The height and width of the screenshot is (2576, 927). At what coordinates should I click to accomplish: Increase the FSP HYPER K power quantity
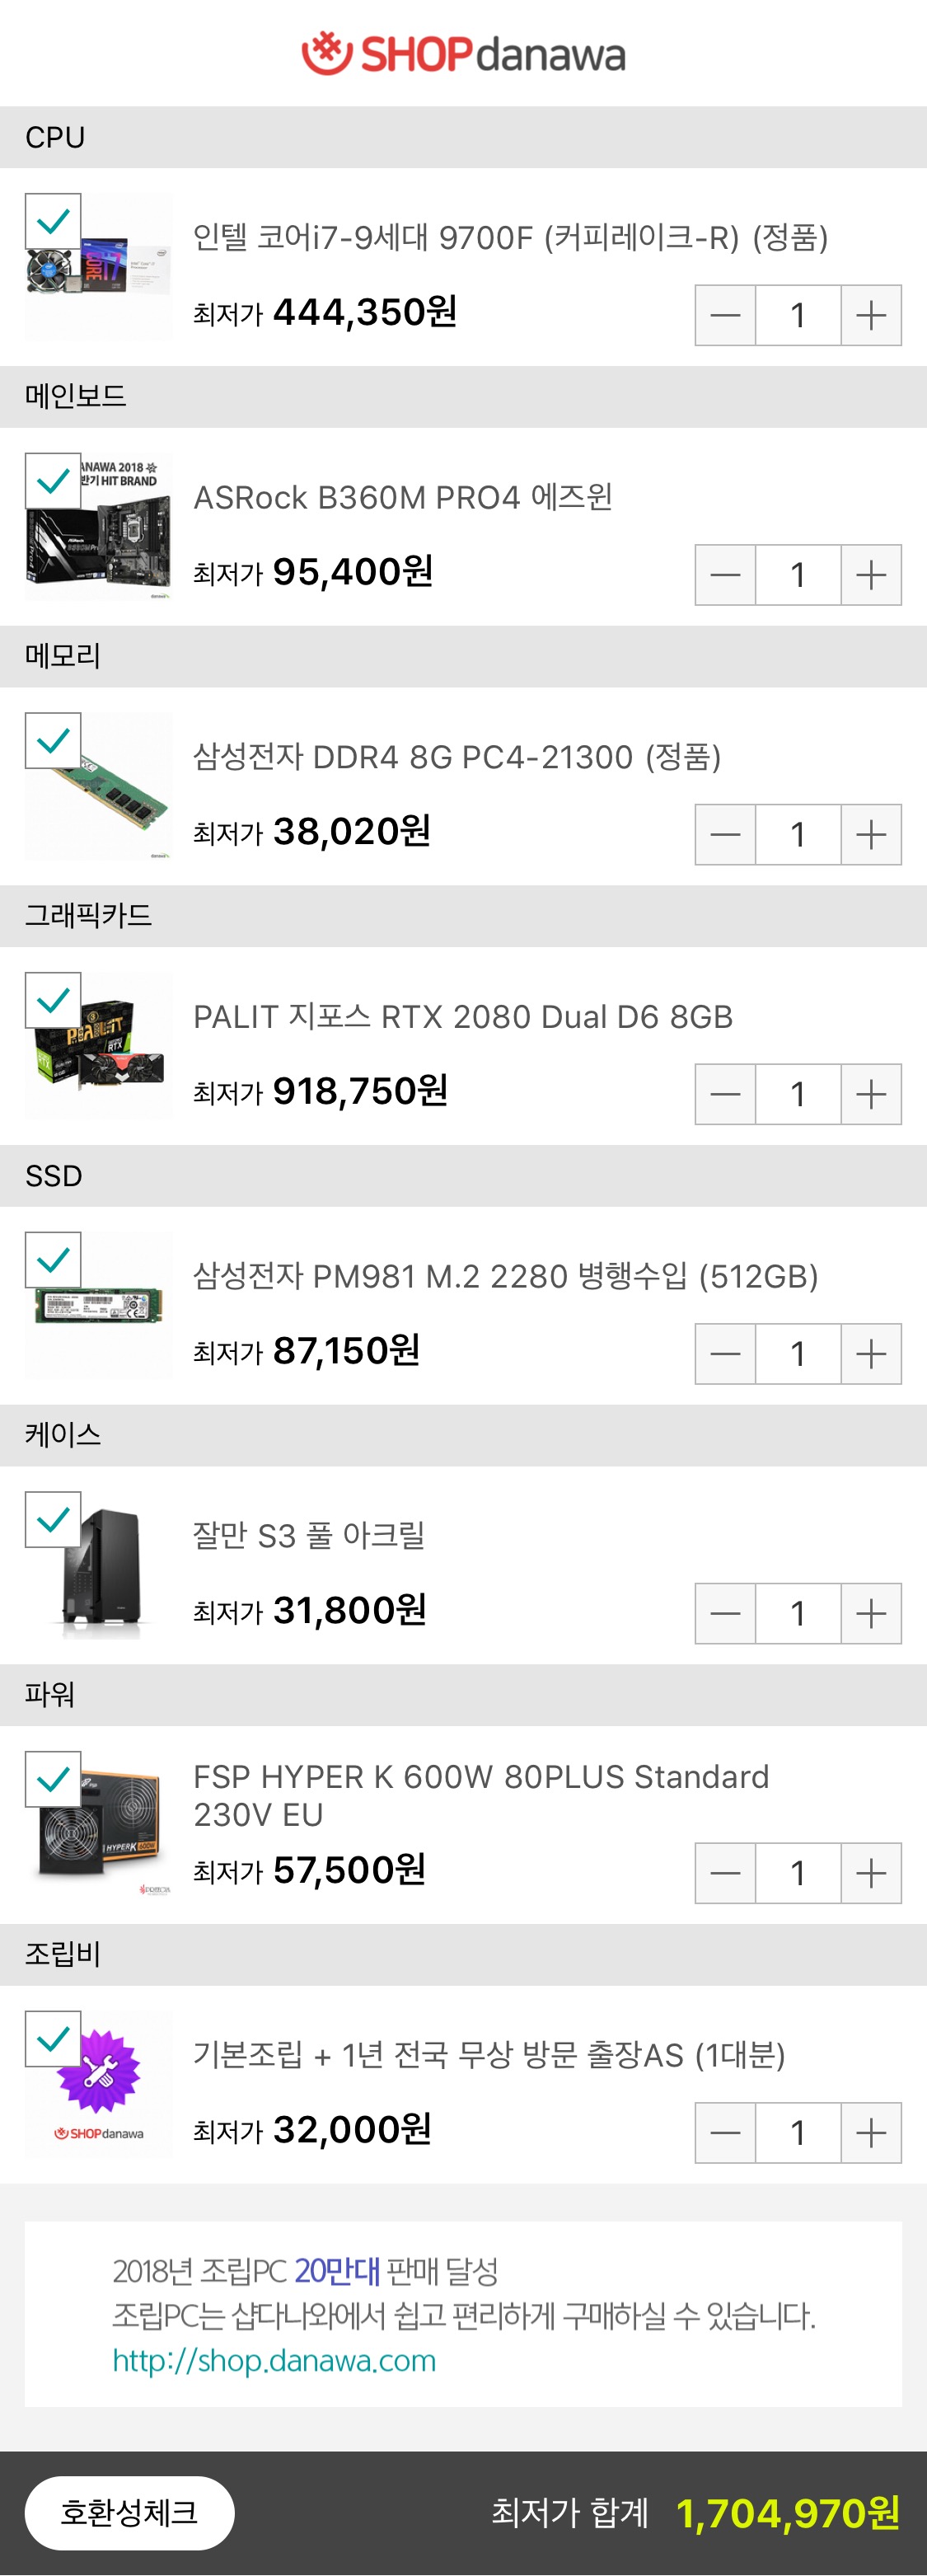[871, 1873]
